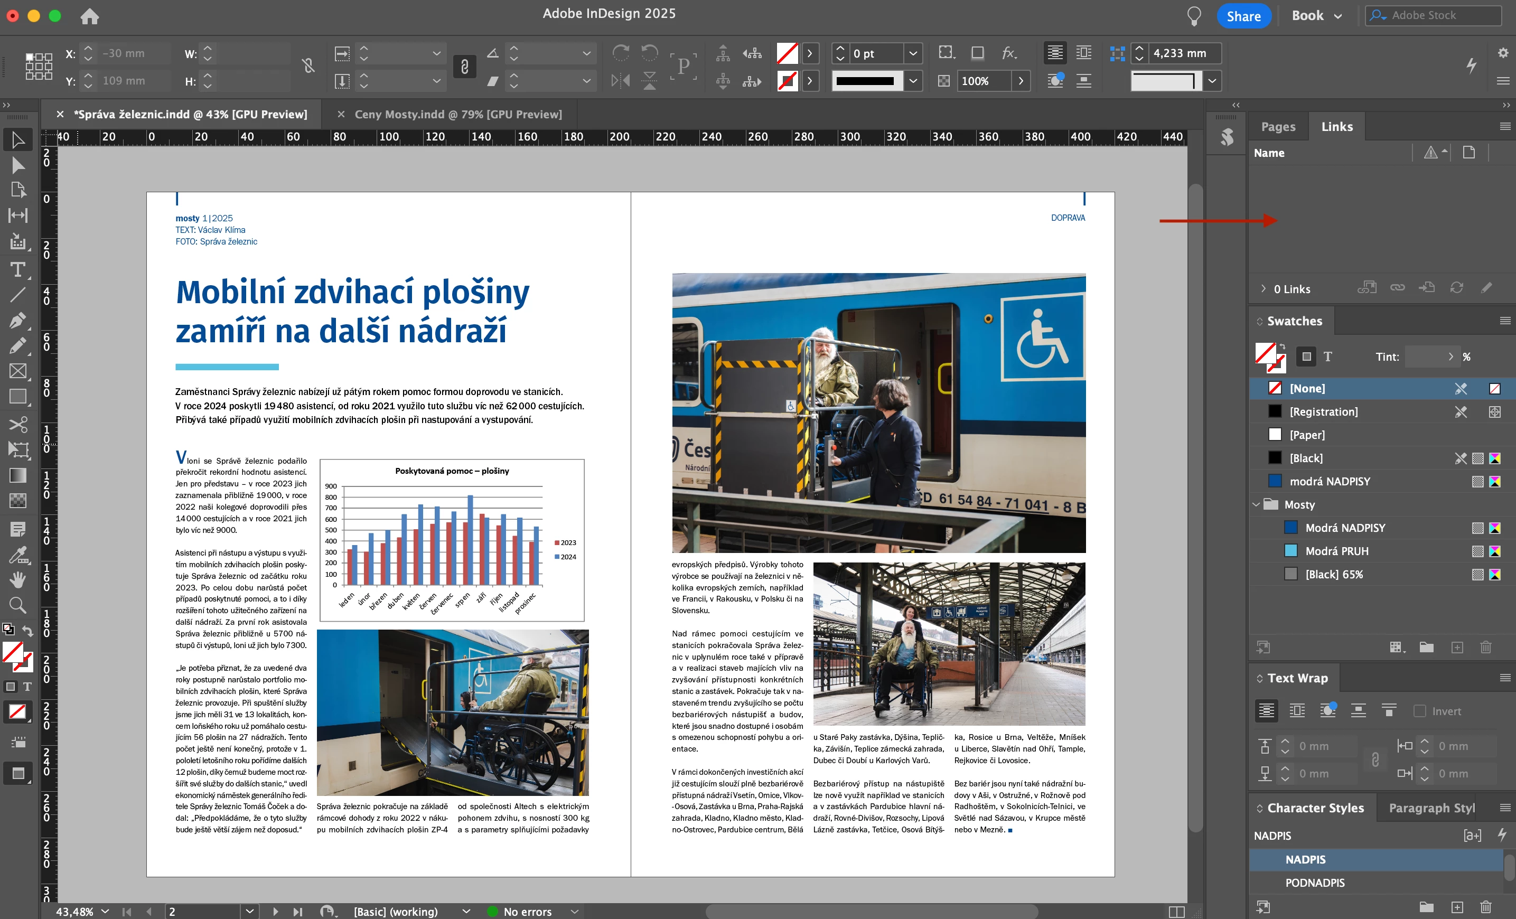
Task: Open the stroke weight dropdown
Action: coord(913,53)
